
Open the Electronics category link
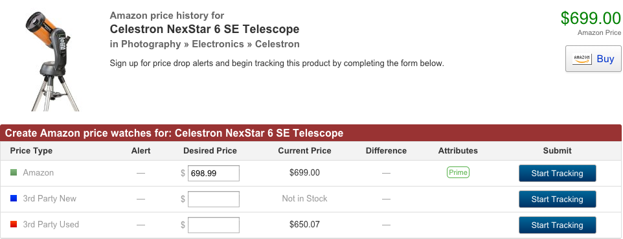(x=218, y=44)
